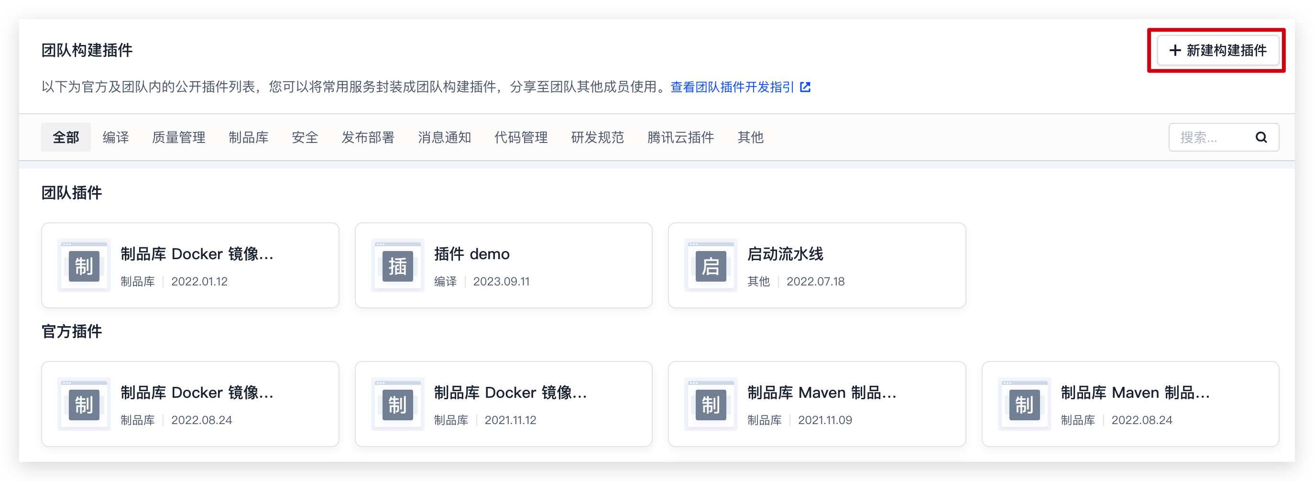Screen dimensions: 1314x481
Task: Click the 制 icon of team plugin dated 2022.01.12
Action: pos(84,265)
